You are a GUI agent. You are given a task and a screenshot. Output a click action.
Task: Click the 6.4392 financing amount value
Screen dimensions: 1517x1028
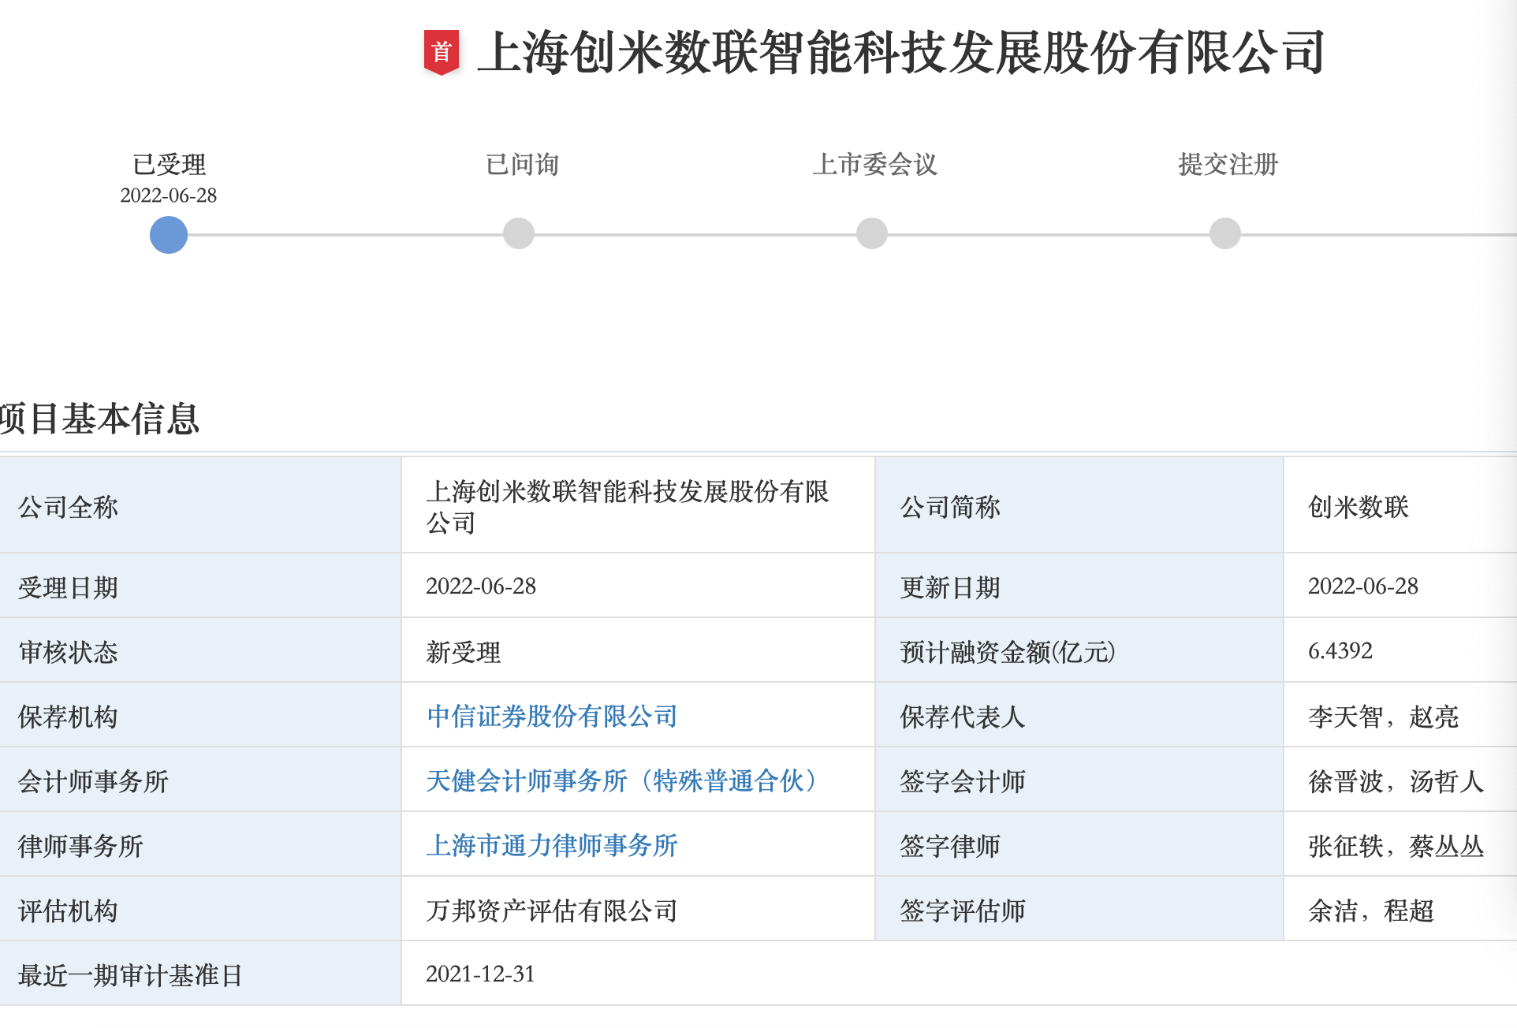[1340, 651]
